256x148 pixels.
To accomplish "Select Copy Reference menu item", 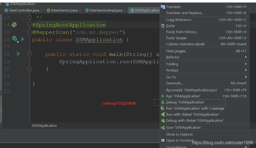I will [x=205, y=20].
